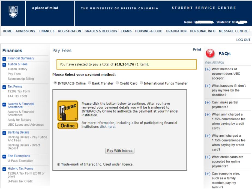Open grey Awards & Financial Assistance sub-link
This screenshot has width=252, height=189.
(21, 113)
